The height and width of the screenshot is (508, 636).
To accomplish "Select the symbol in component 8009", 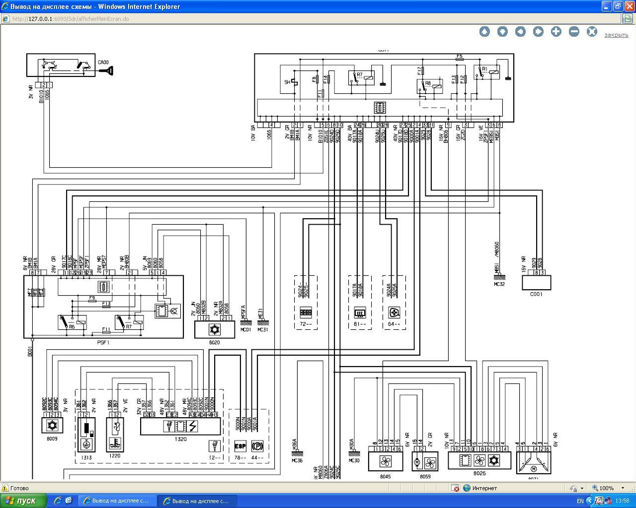I will click(52, 425).
